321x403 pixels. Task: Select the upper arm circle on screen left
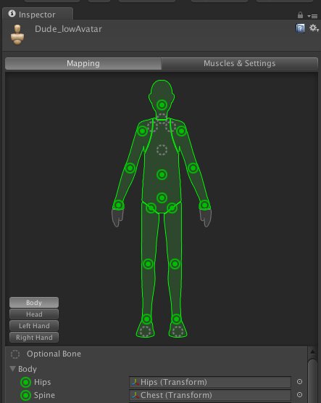142,131
